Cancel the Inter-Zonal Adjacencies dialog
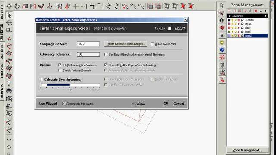This screenshot has width=276, height=155. click(179, 103)
